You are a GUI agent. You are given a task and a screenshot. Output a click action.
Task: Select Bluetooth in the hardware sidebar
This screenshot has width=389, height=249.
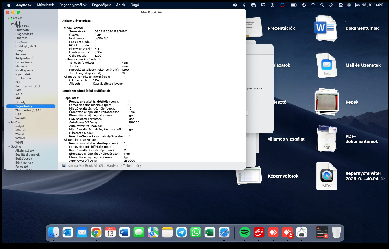pos(22,30)
